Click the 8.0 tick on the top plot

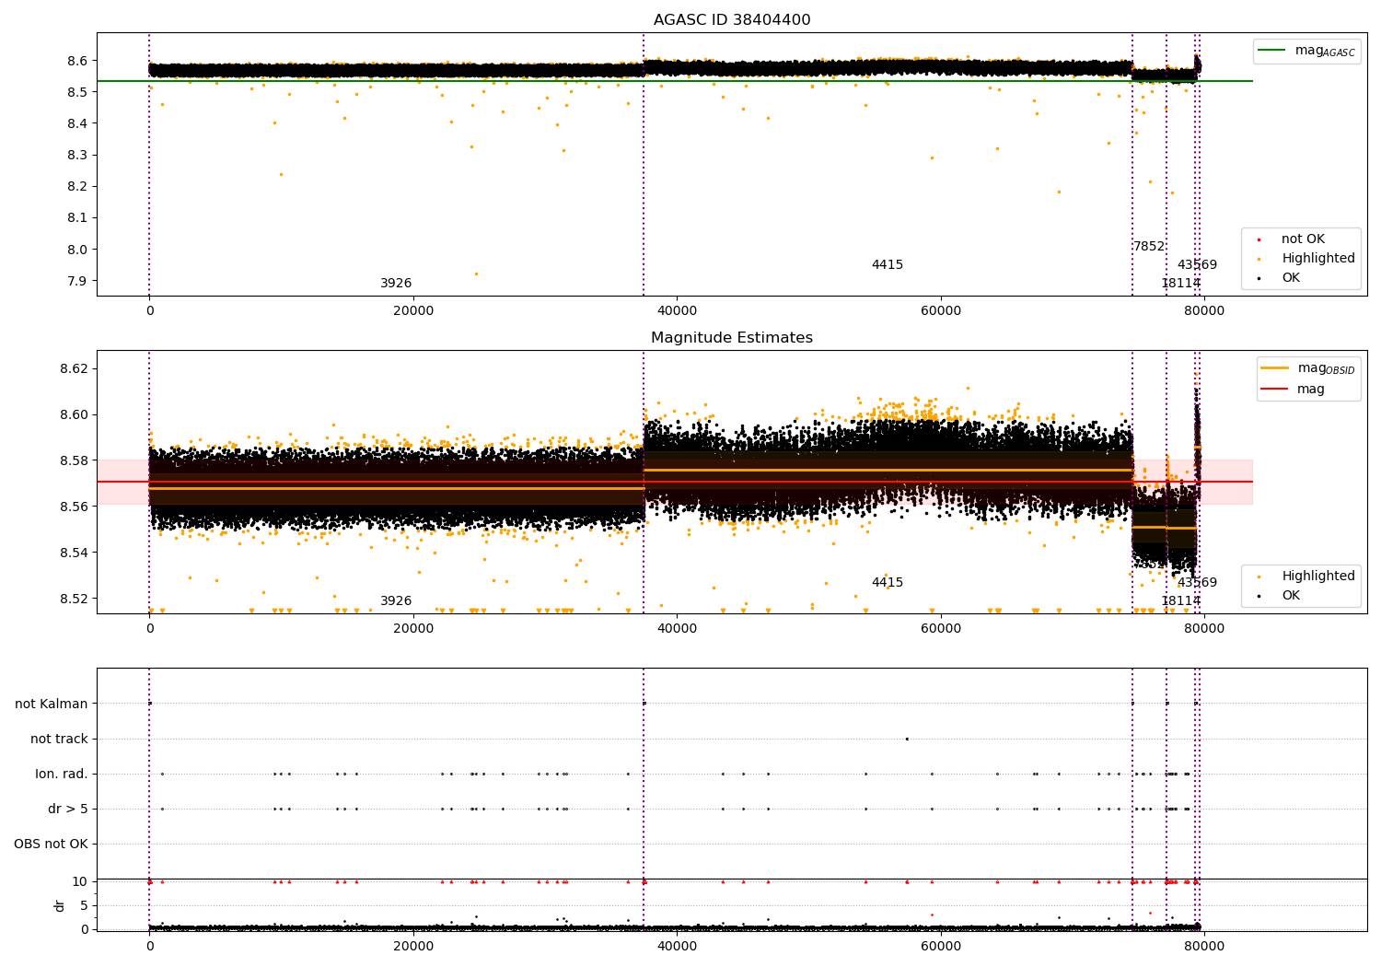(x=77, y=250)
